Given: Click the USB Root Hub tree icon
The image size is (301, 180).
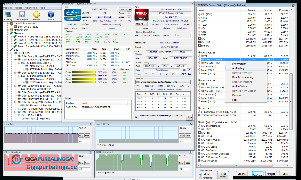Looking at the screenshot, I should coord(23,115).
